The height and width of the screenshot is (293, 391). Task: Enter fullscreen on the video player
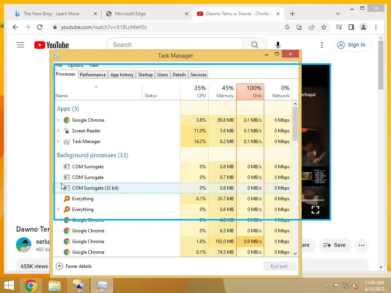(x=315, y=210)
